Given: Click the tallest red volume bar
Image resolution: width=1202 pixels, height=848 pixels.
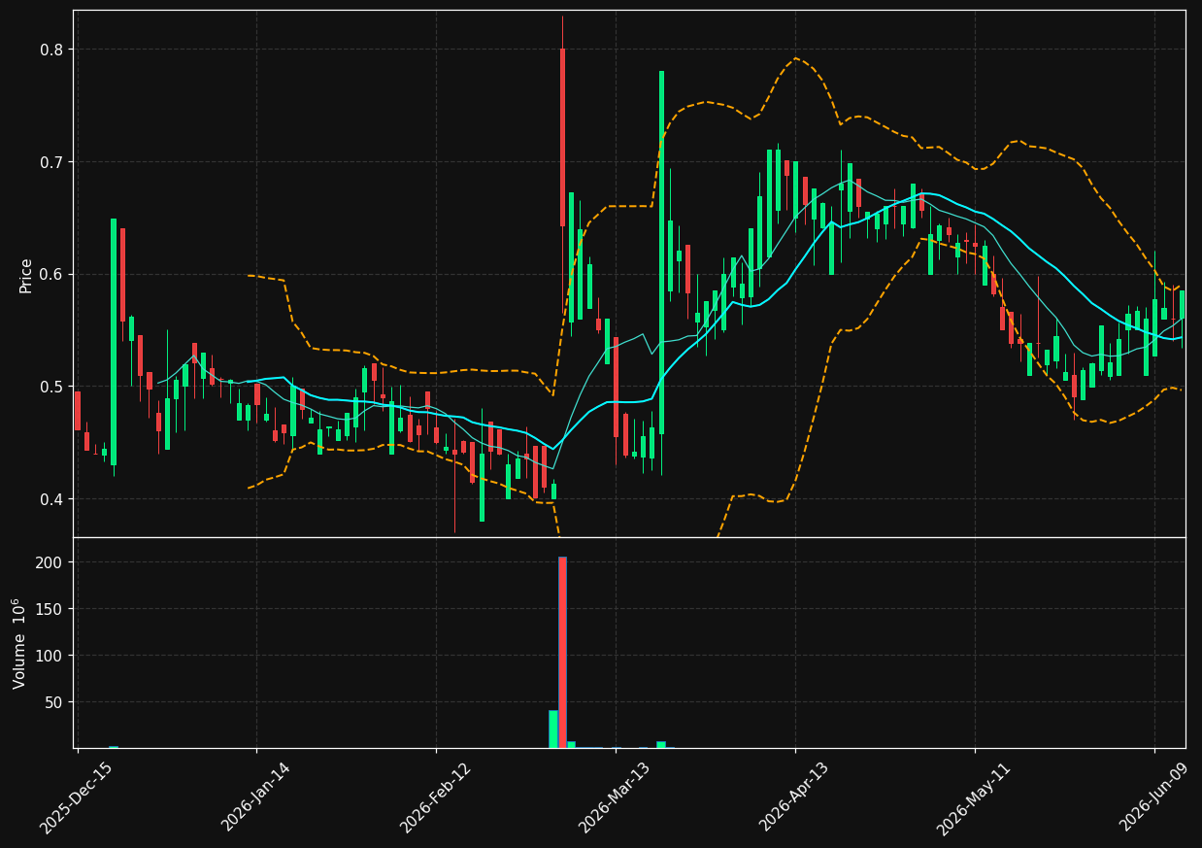Looking at the screenshot, I should click(x=562, y=652).
